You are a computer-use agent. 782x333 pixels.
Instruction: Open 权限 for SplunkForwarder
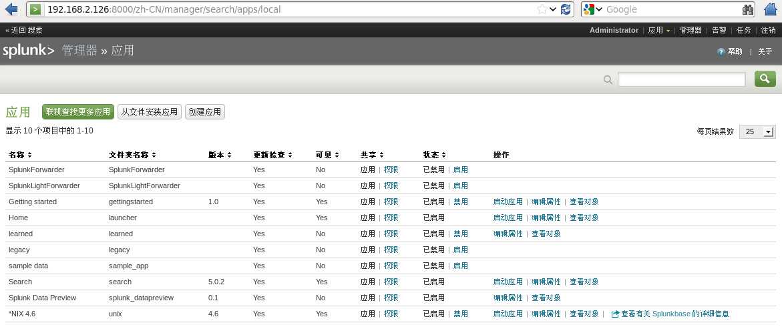(x=391, y=170)
